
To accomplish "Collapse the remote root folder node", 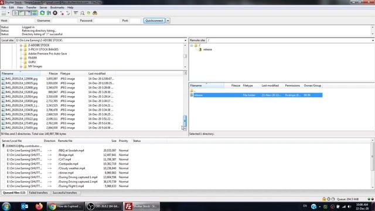I will tap(192, 45).
